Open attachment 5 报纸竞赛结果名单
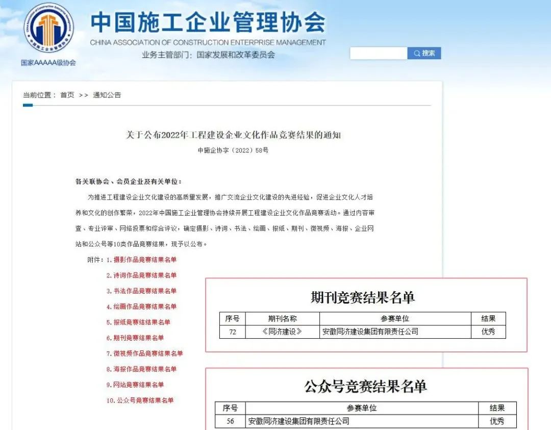The width and height of the screenshot is (551, 430). click(138, 322)
